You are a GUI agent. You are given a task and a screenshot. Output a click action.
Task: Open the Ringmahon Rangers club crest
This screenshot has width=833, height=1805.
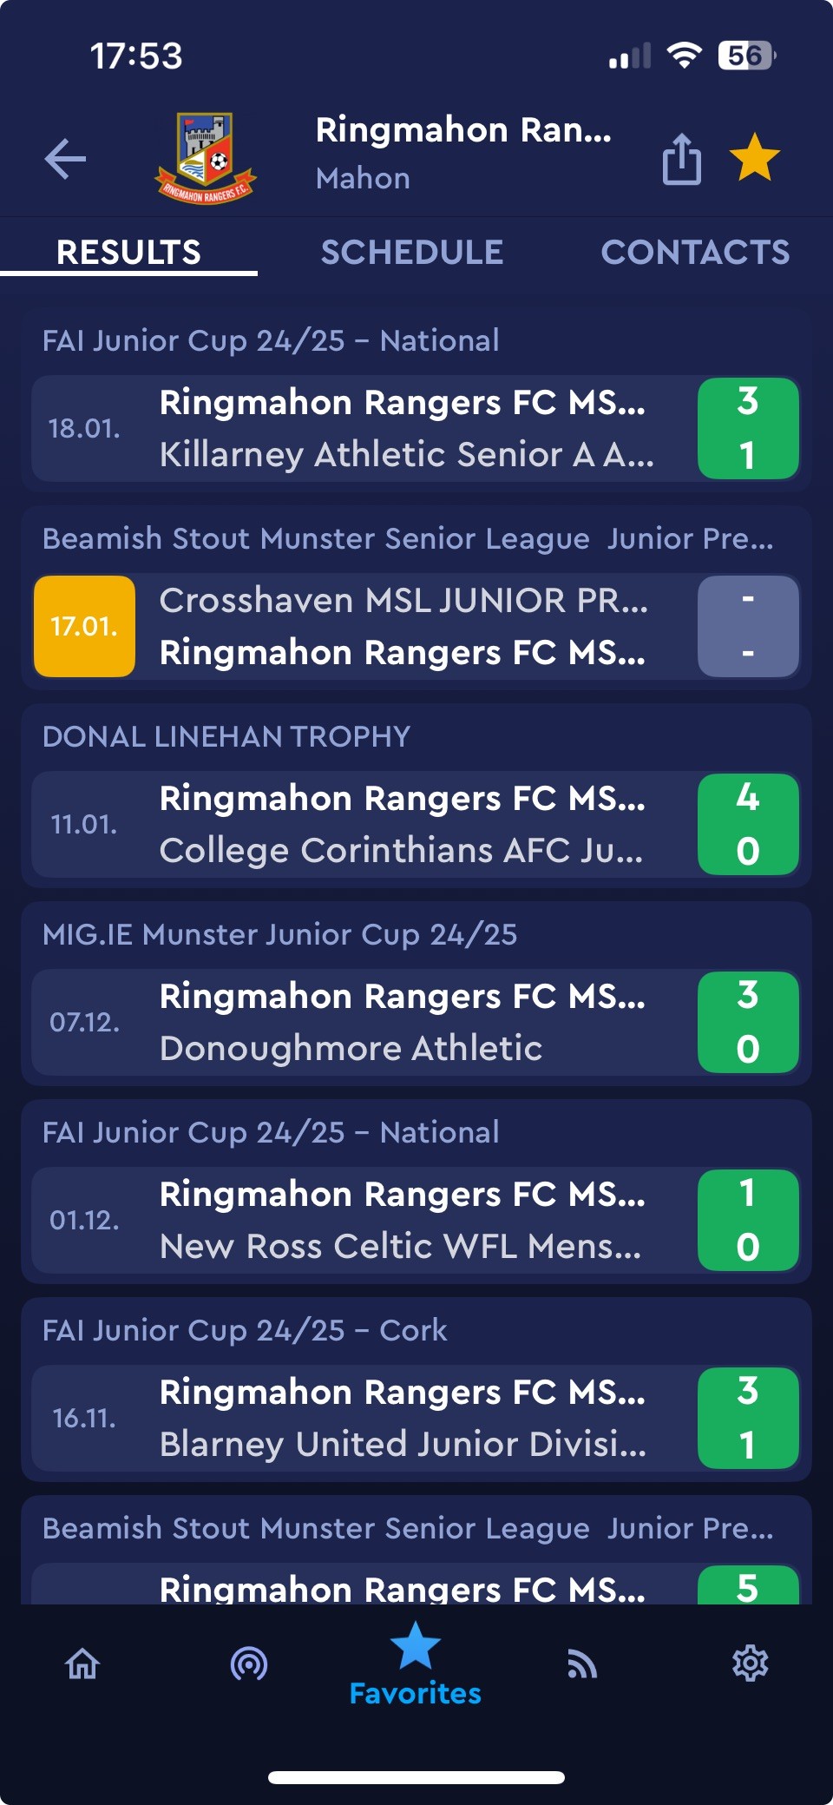(206, 158)
